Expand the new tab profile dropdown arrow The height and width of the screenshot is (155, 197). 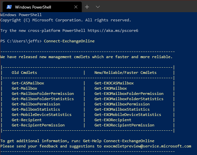click(98, 7)
